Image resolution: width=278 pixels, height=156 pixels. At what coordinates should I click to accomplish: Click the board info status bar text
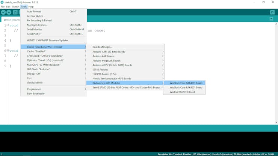click(x=216, y=154)
